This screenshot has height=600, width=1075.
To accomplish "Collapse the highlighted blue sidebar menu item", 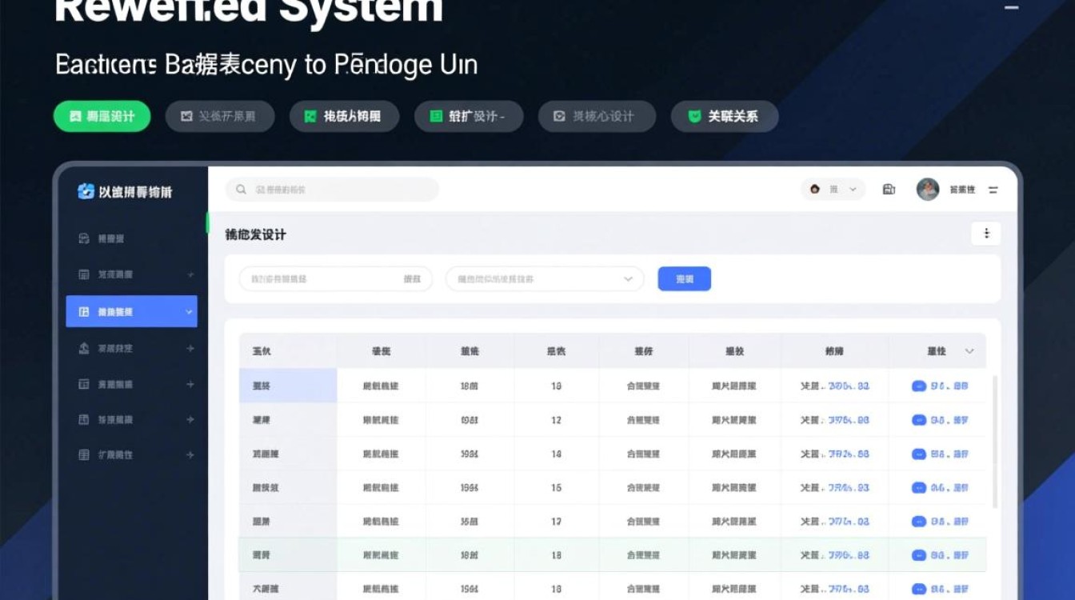I will [190, 311].
